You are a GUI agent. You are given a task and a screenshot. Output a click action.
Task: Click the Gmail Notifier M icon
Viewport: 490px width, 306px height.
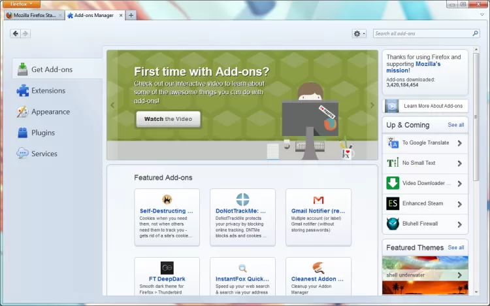pos(318,199)
